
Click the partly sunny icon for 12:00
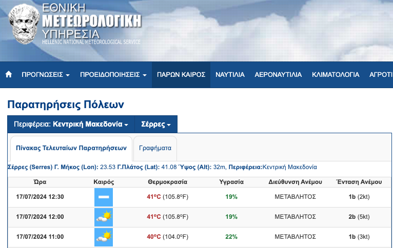coord(104,217)
